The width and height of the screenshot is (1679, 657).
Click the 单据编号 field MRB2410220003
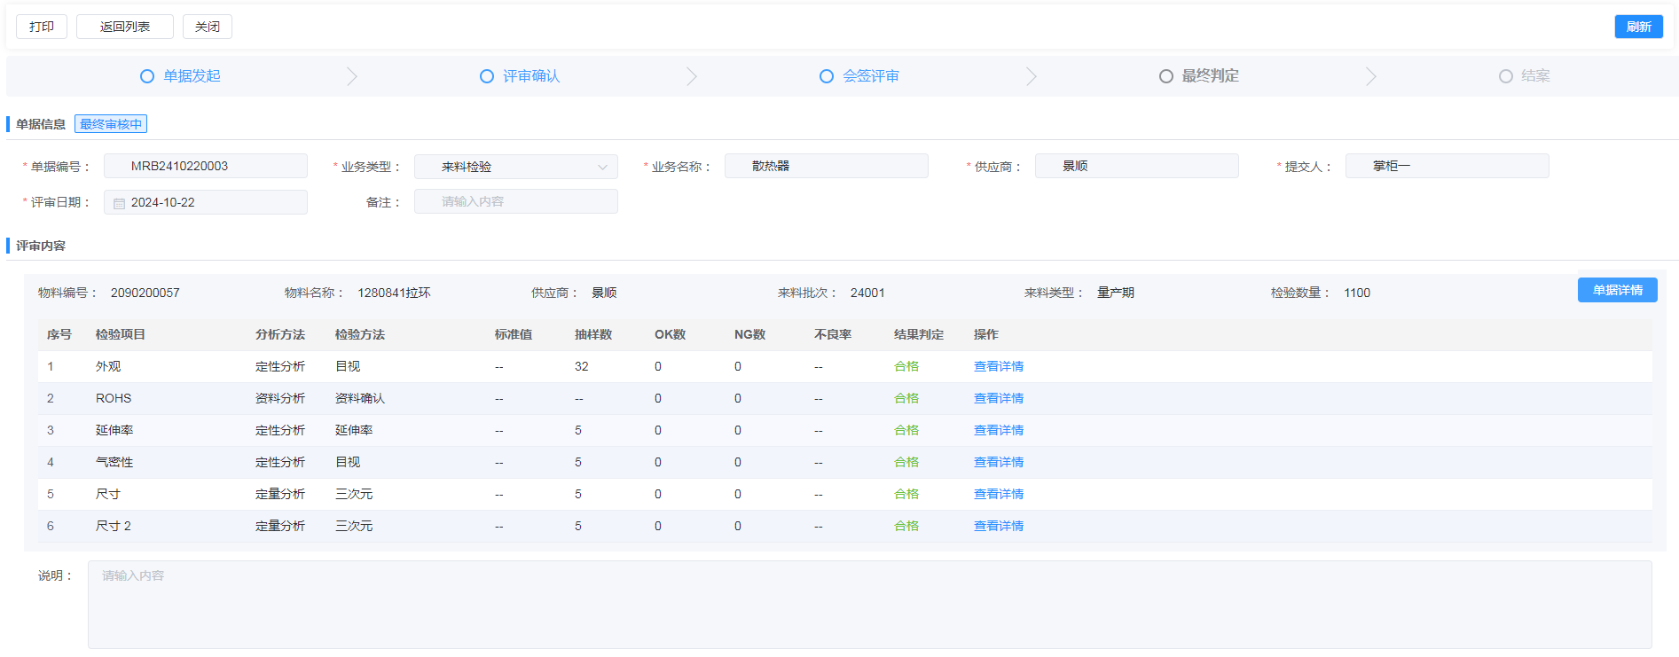pyautogui.click(x=206, y=166)
